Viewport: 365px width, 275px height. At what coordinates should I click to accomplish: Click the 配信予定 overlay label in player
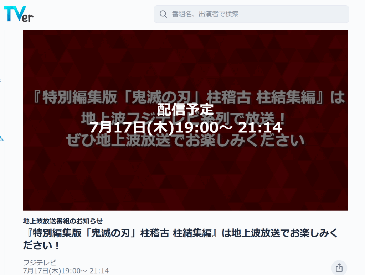click(185, 110)
